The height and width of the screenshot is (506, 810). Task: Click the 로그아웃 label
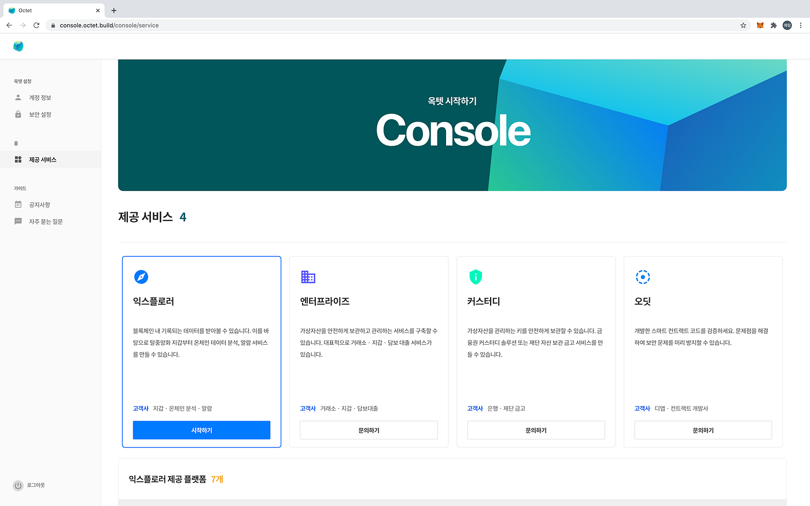(36, 485)
